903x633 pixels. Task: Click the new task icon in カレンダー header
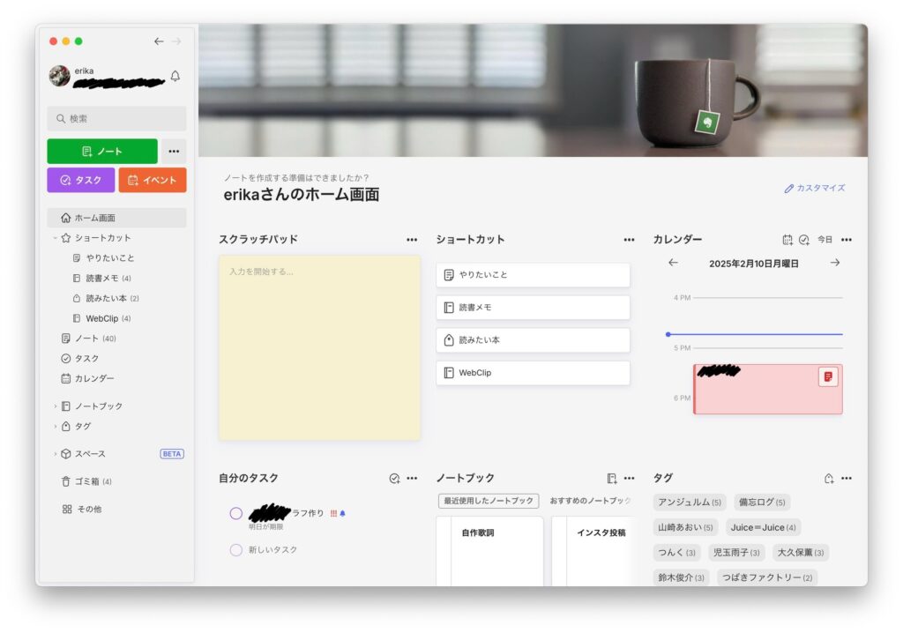[x=804, y=240]
